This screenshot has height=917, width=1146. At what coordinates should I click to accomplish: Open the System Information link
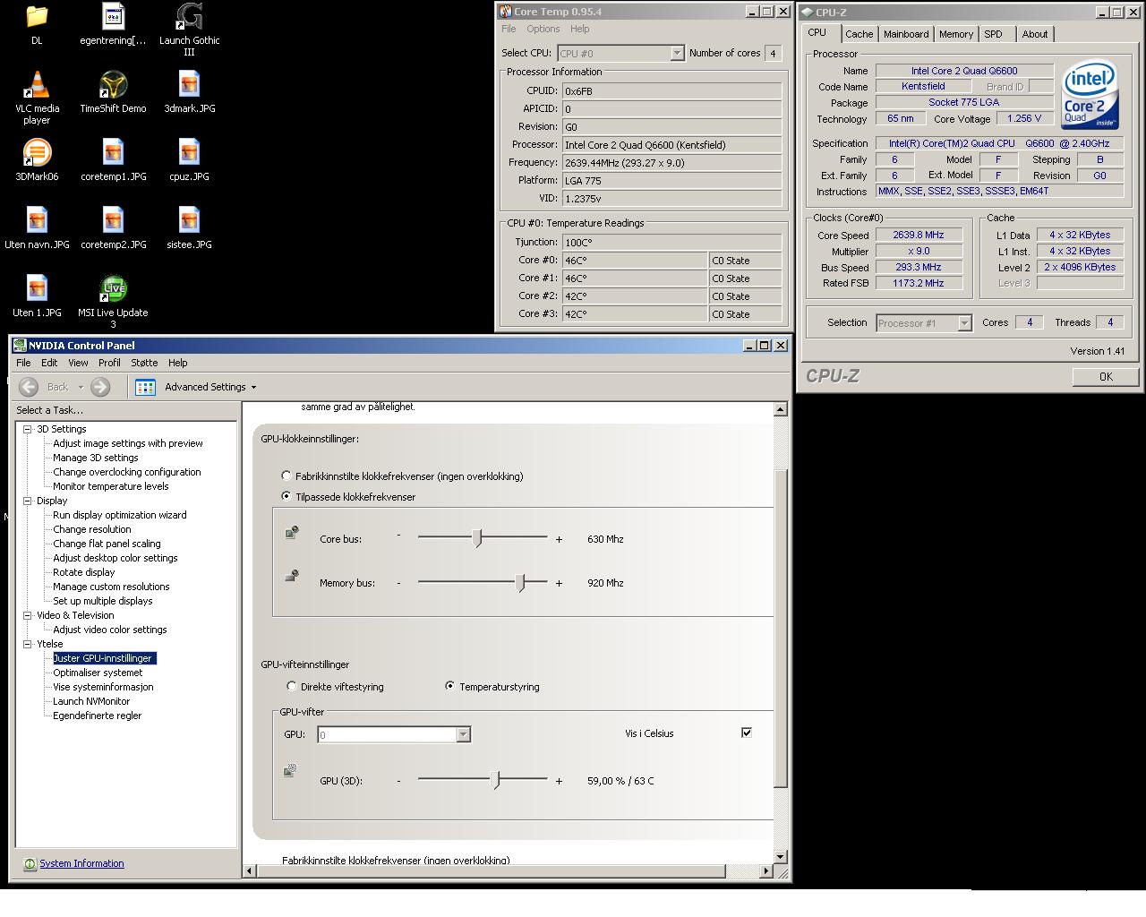(x=81, y=863)
